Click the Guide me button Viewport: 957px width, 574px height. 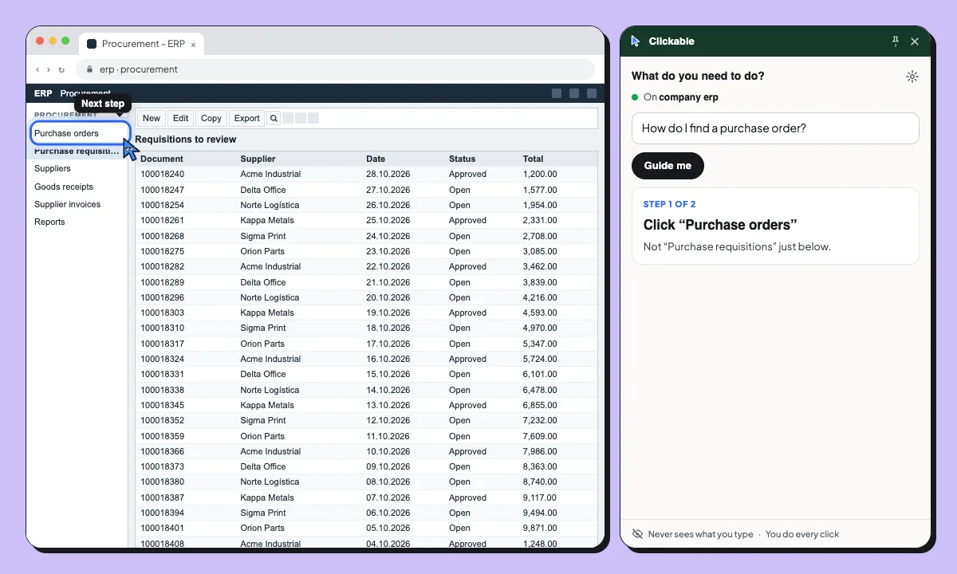pyautogui.click(x=668, y=166)
